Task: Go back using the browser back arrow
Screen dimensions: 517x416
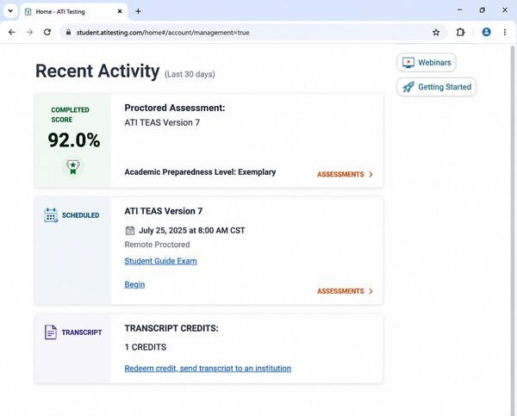Action: pyautogui.click(x=12, y=32)
